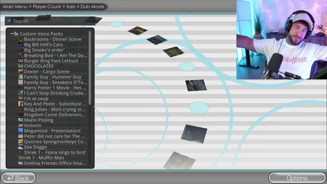Screen dimensions: 327x184
Task: Choose "Smiling Friends Office Insp..." entry
Action: (53, 163)
